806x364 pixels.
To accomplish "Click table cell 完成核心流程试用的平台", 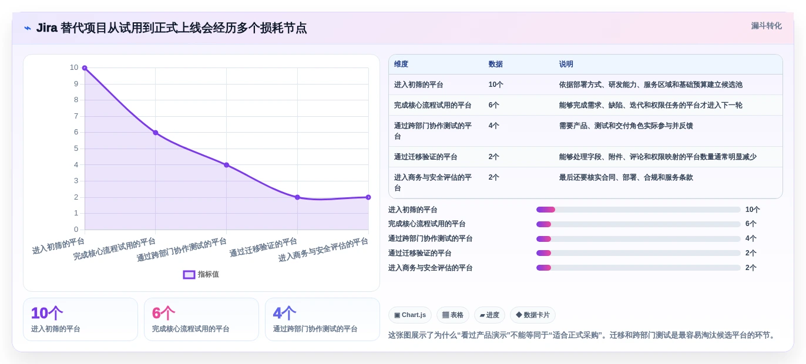I will pyautogui.click(x=433, y=105).
